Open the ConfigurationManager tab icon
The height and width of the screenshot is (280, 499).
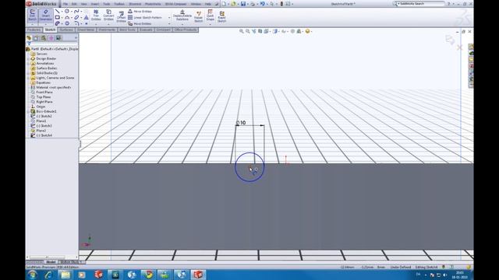pyautogui.click(x=44, y=38)
